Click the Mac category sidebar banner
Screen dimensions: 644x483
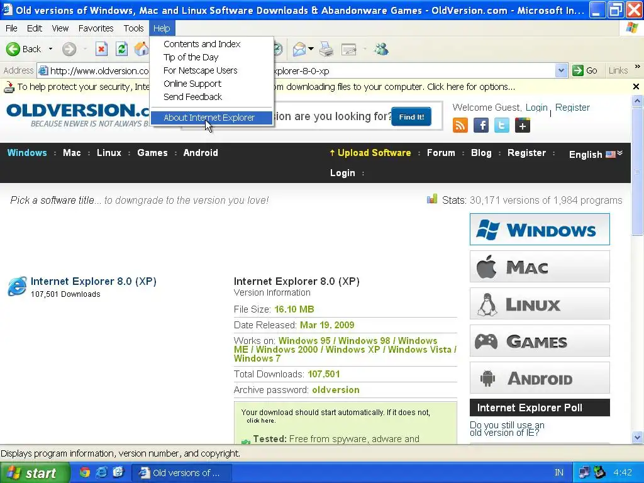pyautogui.click(x=540, y=267)
